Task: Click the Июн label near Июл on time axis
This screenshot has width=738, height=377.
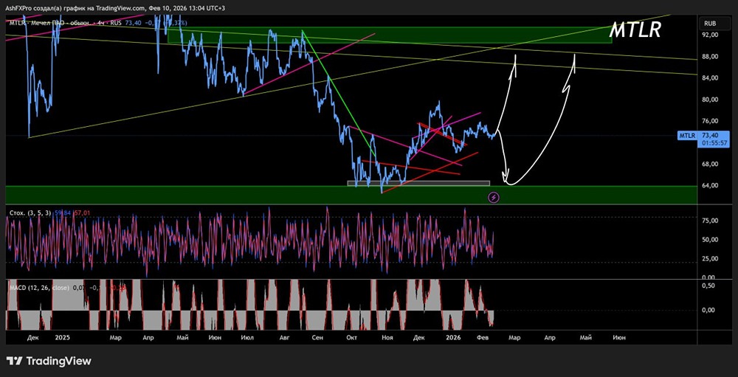Action: tap(215, 337)
